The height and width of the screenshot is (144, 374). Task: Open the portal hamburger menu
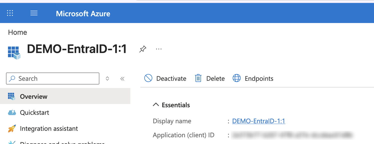coord(34,13)
